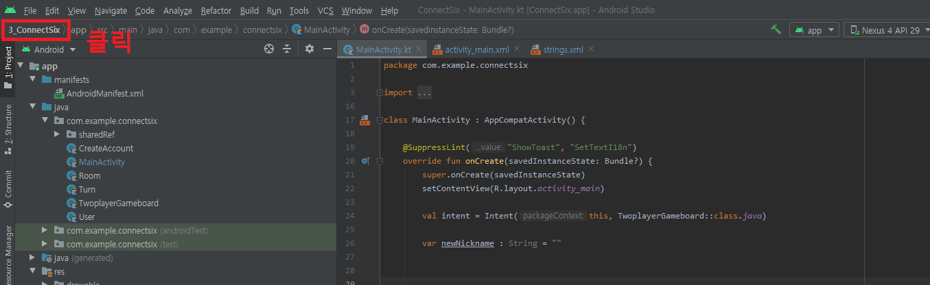Select User class in project tree
The image size is (930, 285).
(x=87, y=217)
